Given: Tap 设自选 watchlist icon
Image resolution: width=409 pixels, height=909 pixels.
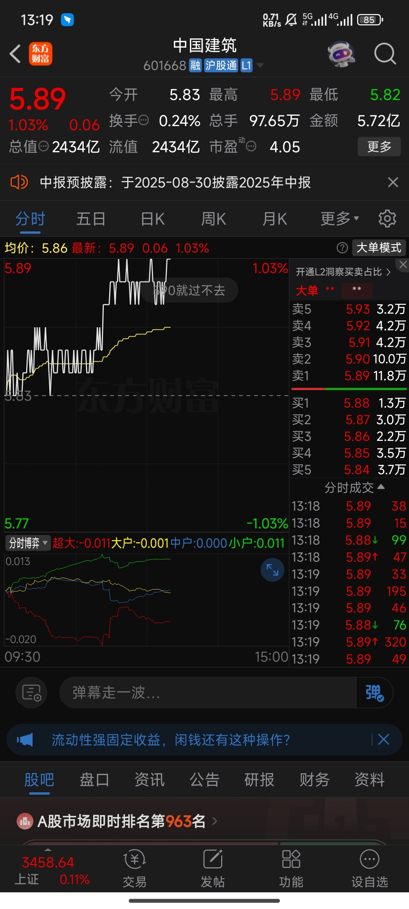Looking at the screenshot, I should pyautogui.click(x=370, y=868).
